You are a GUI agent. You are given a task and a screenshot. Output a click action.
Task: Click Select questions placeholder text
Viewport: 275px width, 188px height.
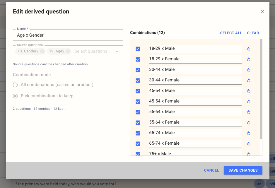[x=92, y=51]
